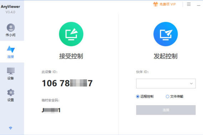
Task: Click the 临时安全码 label
Action: point(51,100)
